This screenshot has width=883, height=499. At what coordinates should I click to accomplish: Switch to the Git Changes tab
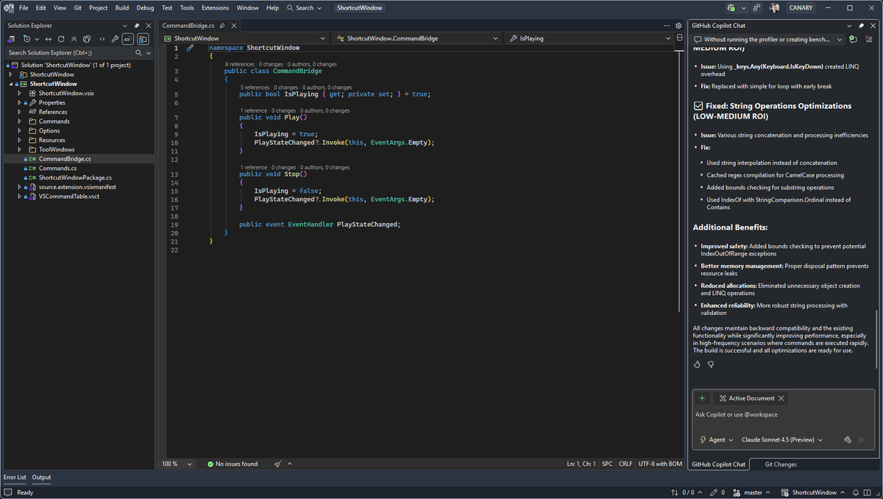pos(781,464)
